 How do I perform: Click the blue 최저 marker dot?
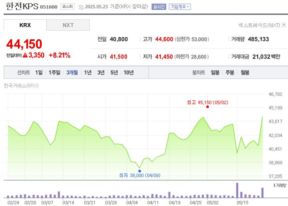[140, 171]
